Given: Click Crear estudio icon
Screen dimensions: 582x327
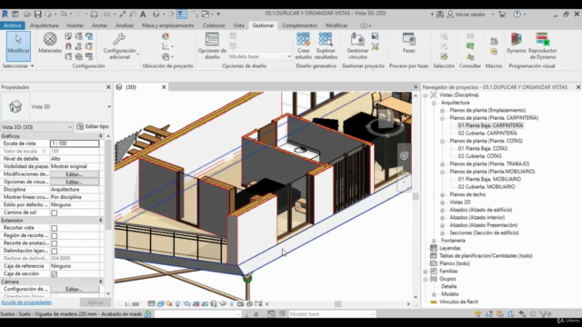Looking at the screenshot, I should click(303, 39).
